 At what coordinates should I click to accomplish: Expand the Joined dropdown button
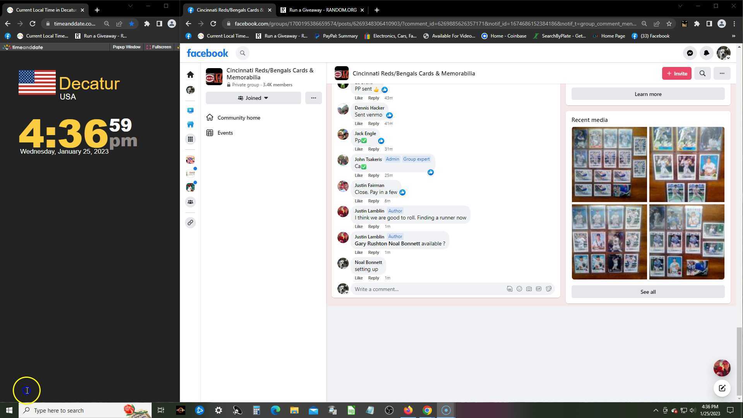click(x=253, y=98)
